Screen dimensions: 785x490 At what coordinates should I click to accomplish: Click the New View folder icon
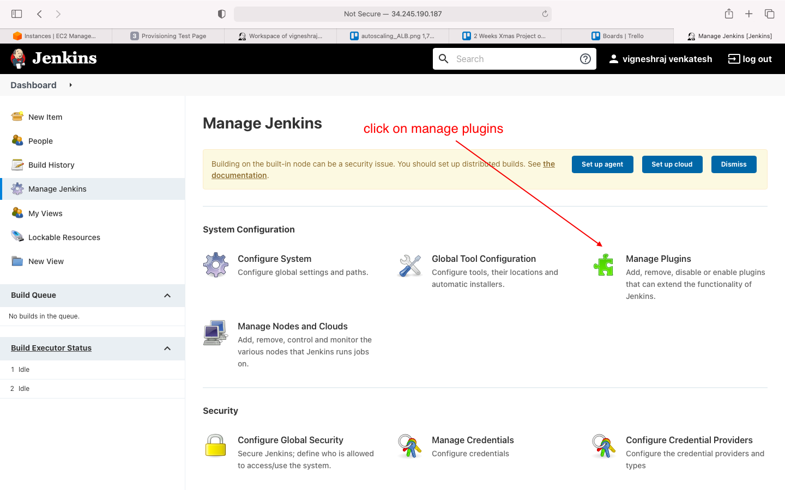tap(17, 261)
